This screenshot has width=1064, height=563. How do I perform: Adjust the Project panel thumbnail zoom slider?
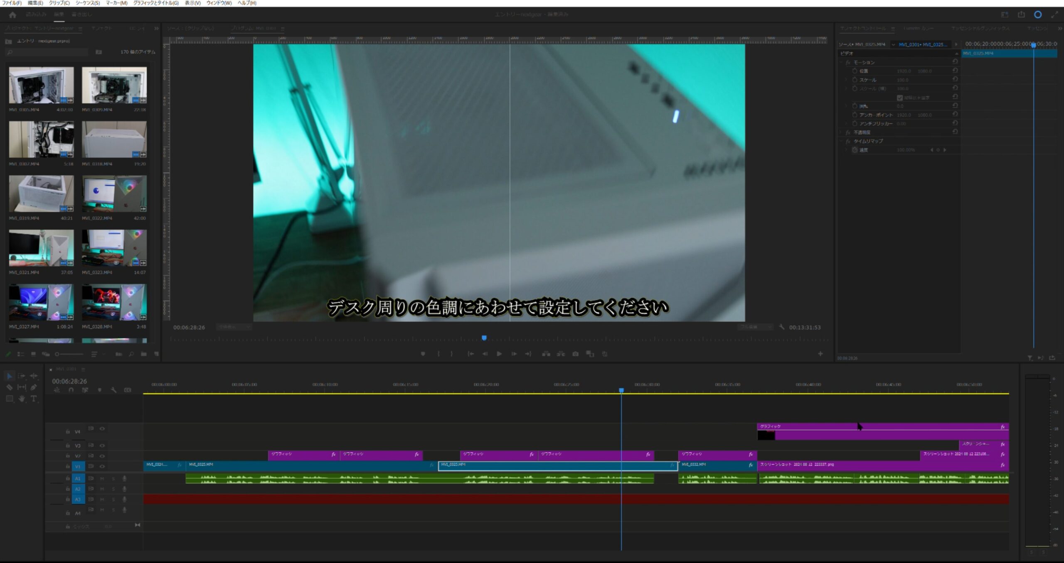(69, 354)
